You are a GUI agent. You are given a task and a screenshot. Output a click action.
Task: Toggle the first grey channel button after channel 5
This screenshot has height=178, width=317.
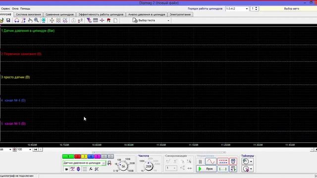(104, 156)
